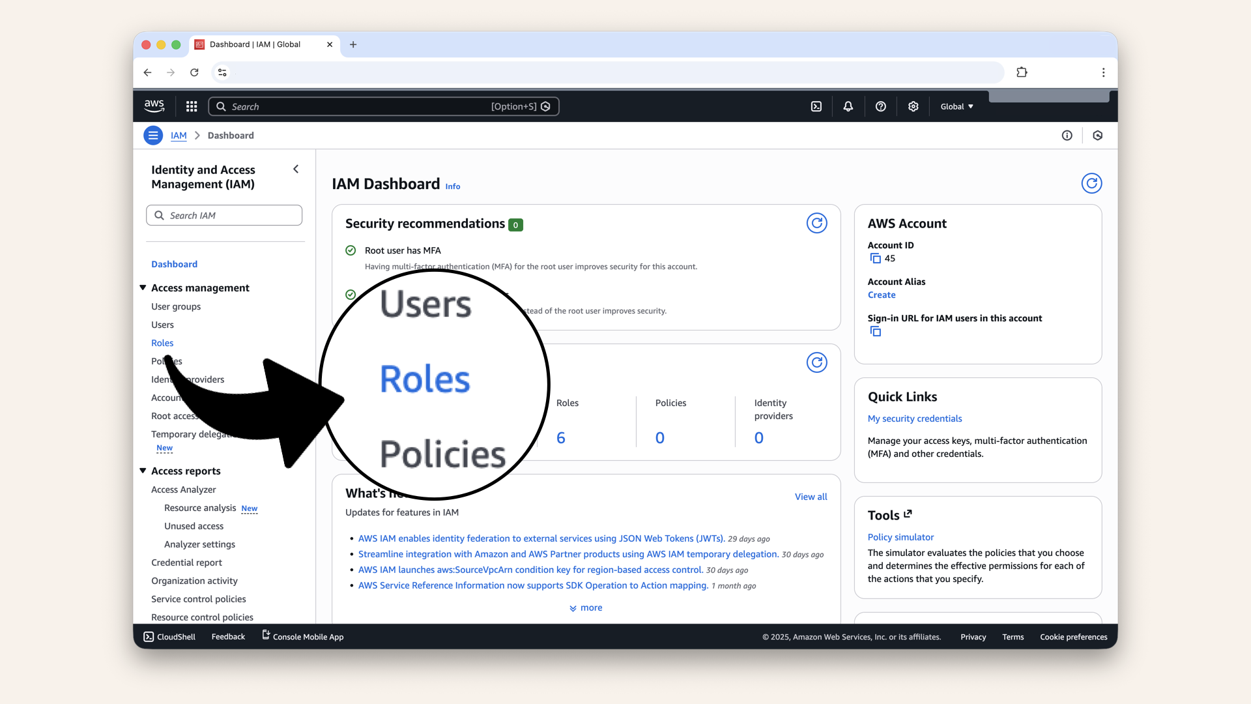
Task: Open the notifications bell
Action: (848, 106)
